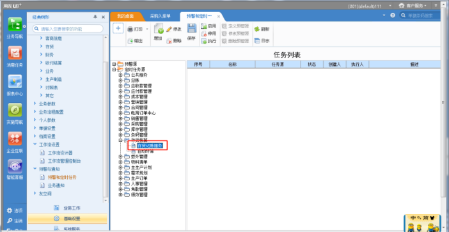Select the 绩效管理 tree folder
This screenshot has width=449, height=232.
pyautogui.click(x=139, y=195)
